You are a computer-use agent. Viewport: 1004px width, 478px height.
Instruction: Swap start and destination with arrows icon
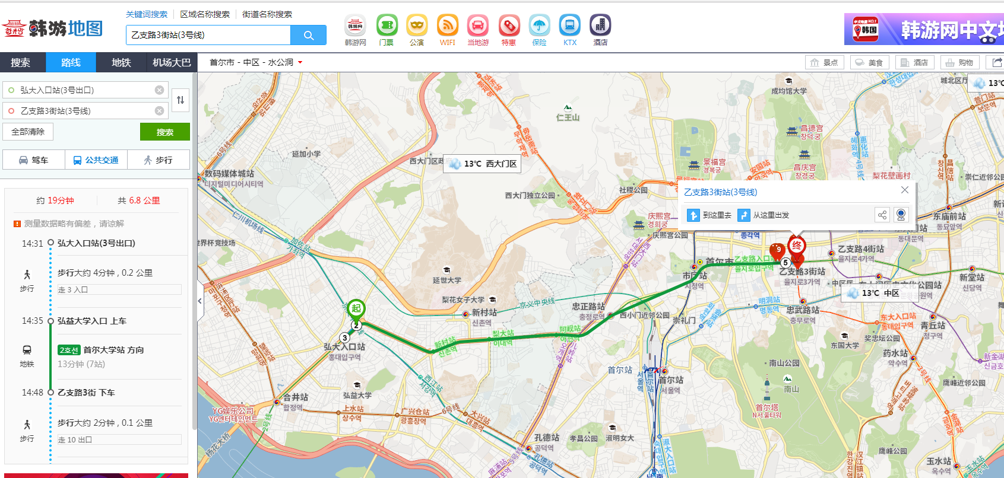pyautogui.click(x=180, y=100)
